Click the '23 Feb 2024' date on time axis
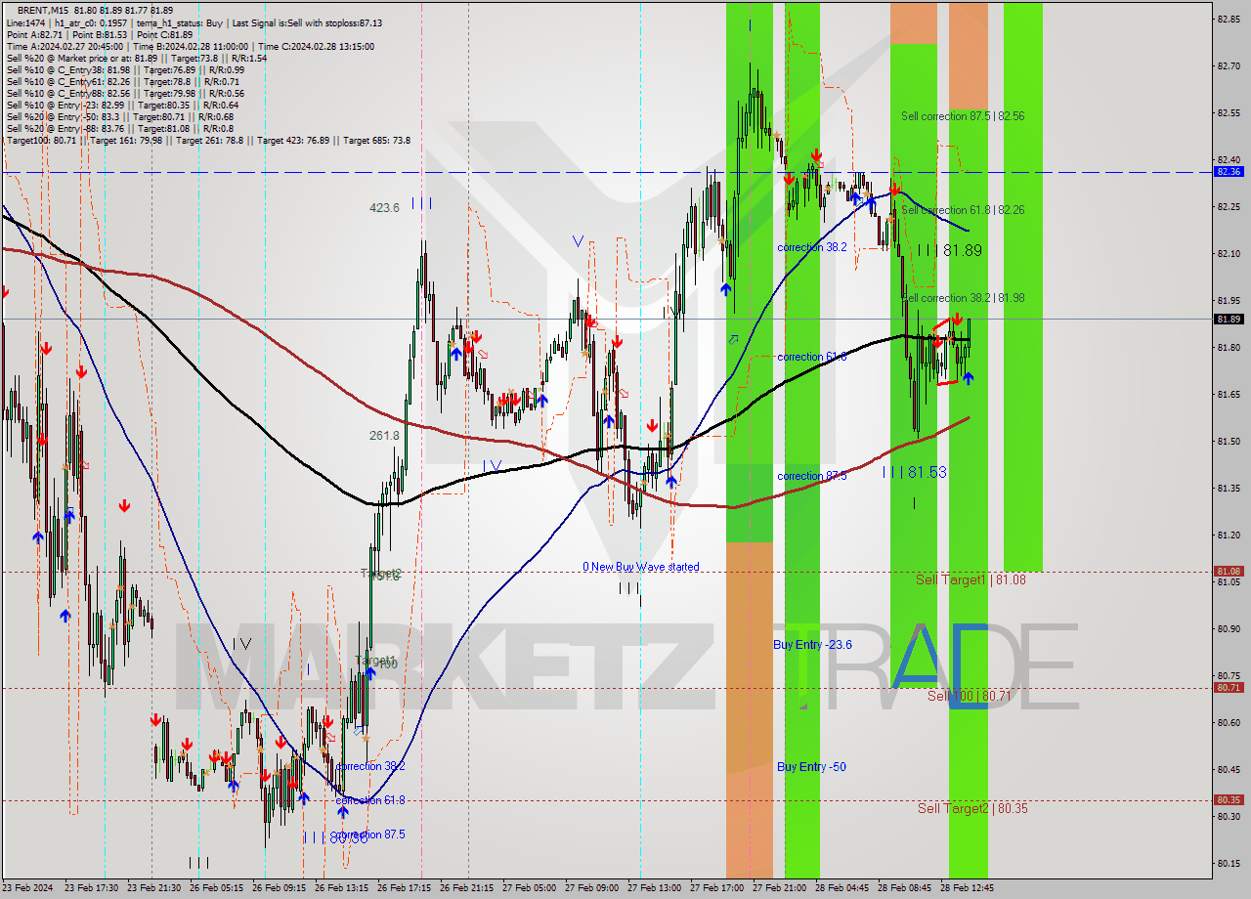This screenshot has height=899, width=1251. click(29, 888)
